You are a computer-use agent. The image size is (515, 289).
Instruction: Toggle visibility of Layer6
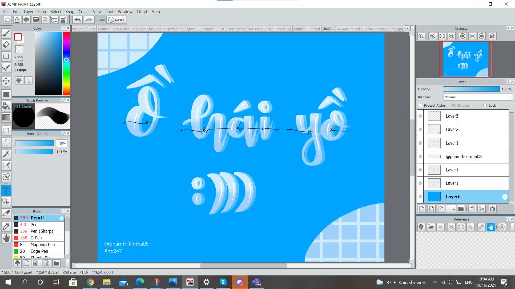pyautogui.click(x=420, y=197)
